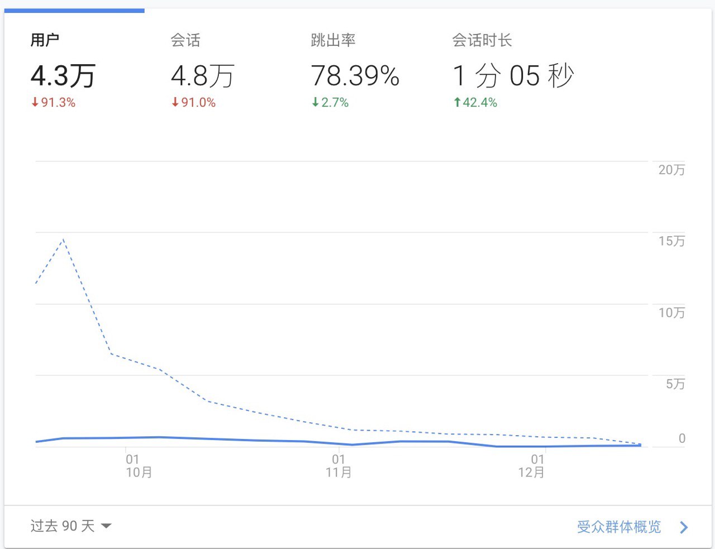Expand the 过去 90 天 date range dropdown
715x549 pixels.
point(63,526)
